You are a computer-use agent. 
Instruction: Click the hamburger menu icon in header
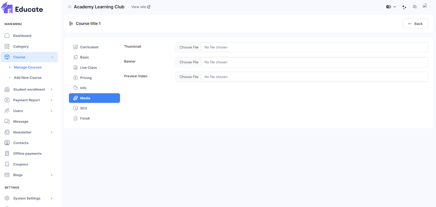pyautogui.click(x=69, y=7)
